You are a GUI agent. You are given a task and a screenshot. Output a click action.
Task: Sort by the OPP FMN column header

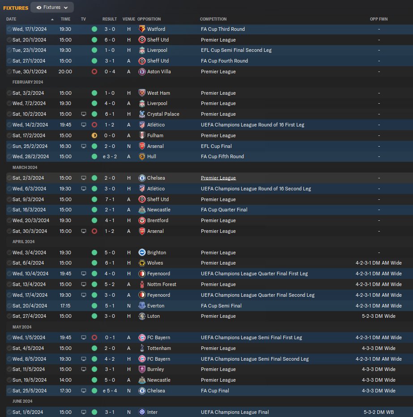pyautogui.click(x=379, y=19)
